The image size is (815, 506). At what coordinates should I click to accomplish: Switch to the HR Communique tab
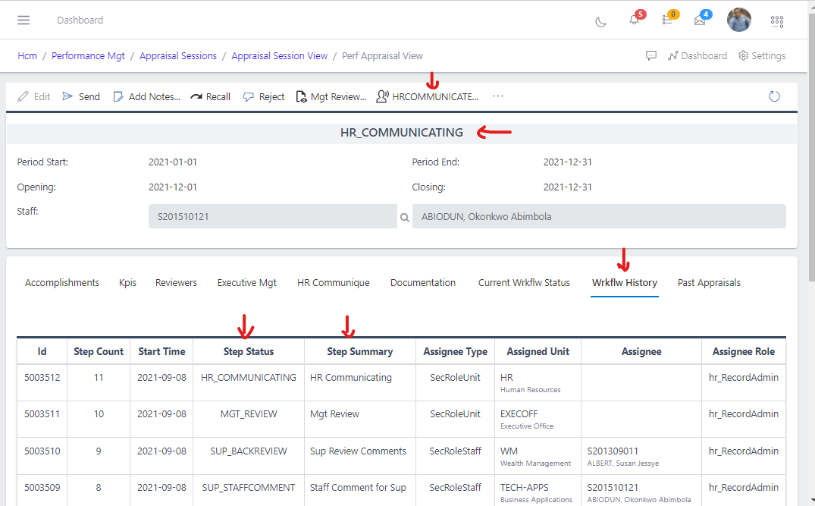[333, 283]
